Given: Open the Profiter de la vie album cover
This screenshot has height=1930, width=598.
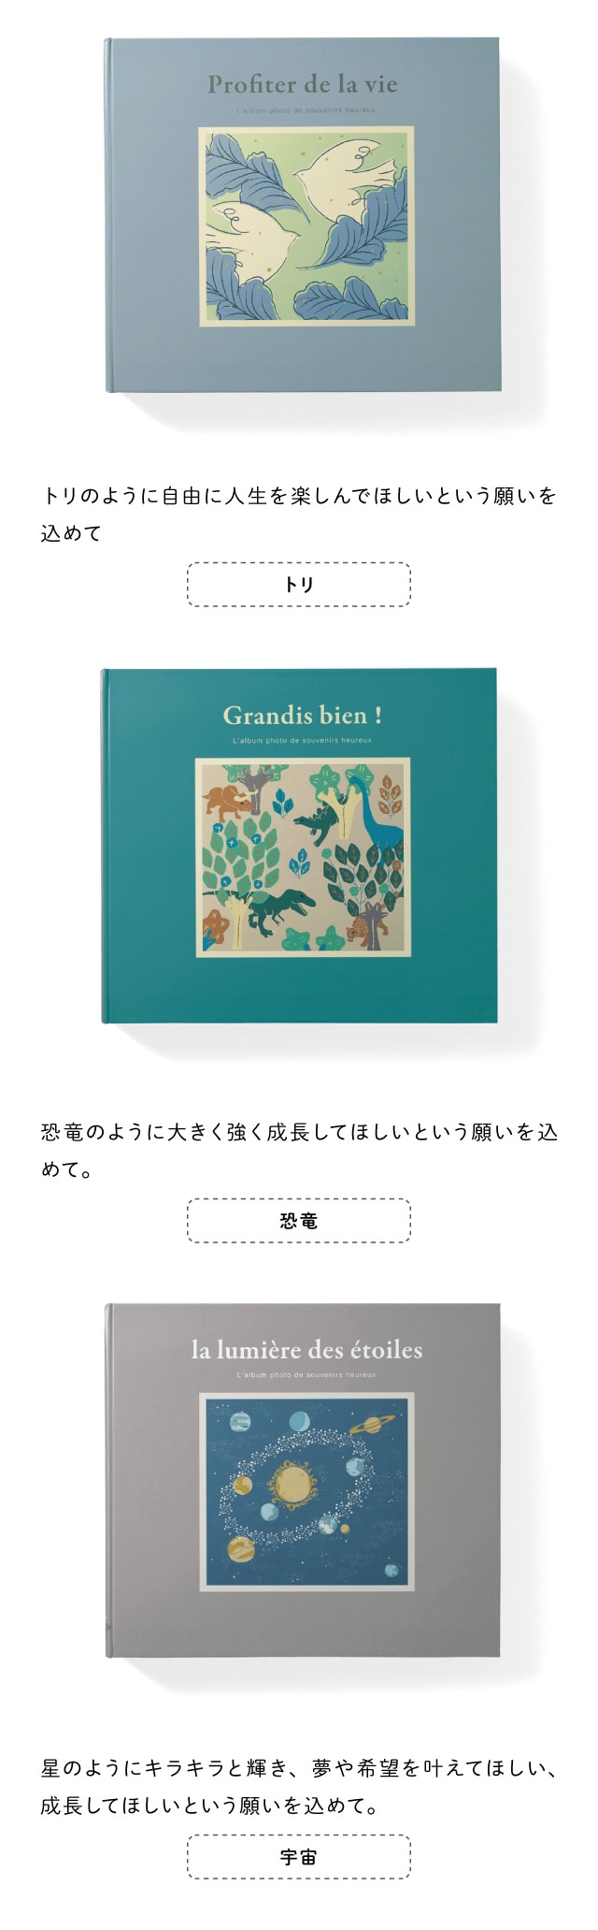Looking at the screenshot, I should click(x=303, y=215).
